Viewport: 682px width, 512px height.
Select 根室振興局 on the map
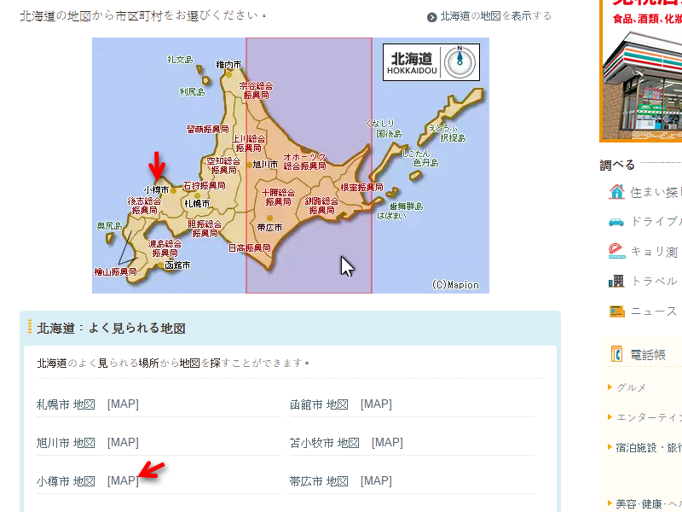tap(361, 187)
